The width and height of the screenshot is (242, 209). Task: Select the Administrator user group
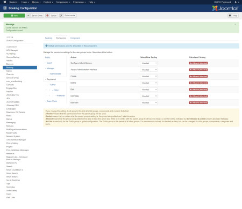(55, 74)
